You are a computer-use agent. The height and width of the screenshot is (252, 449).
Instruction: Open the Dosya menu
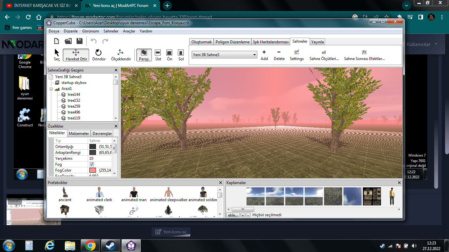click(54, 31)
